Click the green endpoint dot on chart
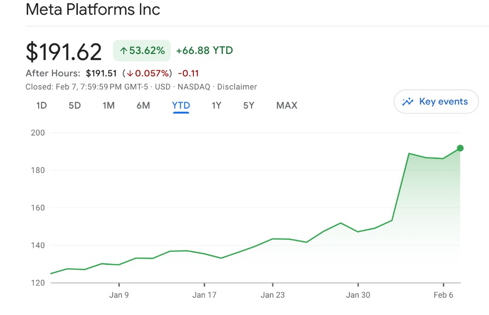This screenshot has height=315, width=489. pyautogui.click(x=460, y=148)
